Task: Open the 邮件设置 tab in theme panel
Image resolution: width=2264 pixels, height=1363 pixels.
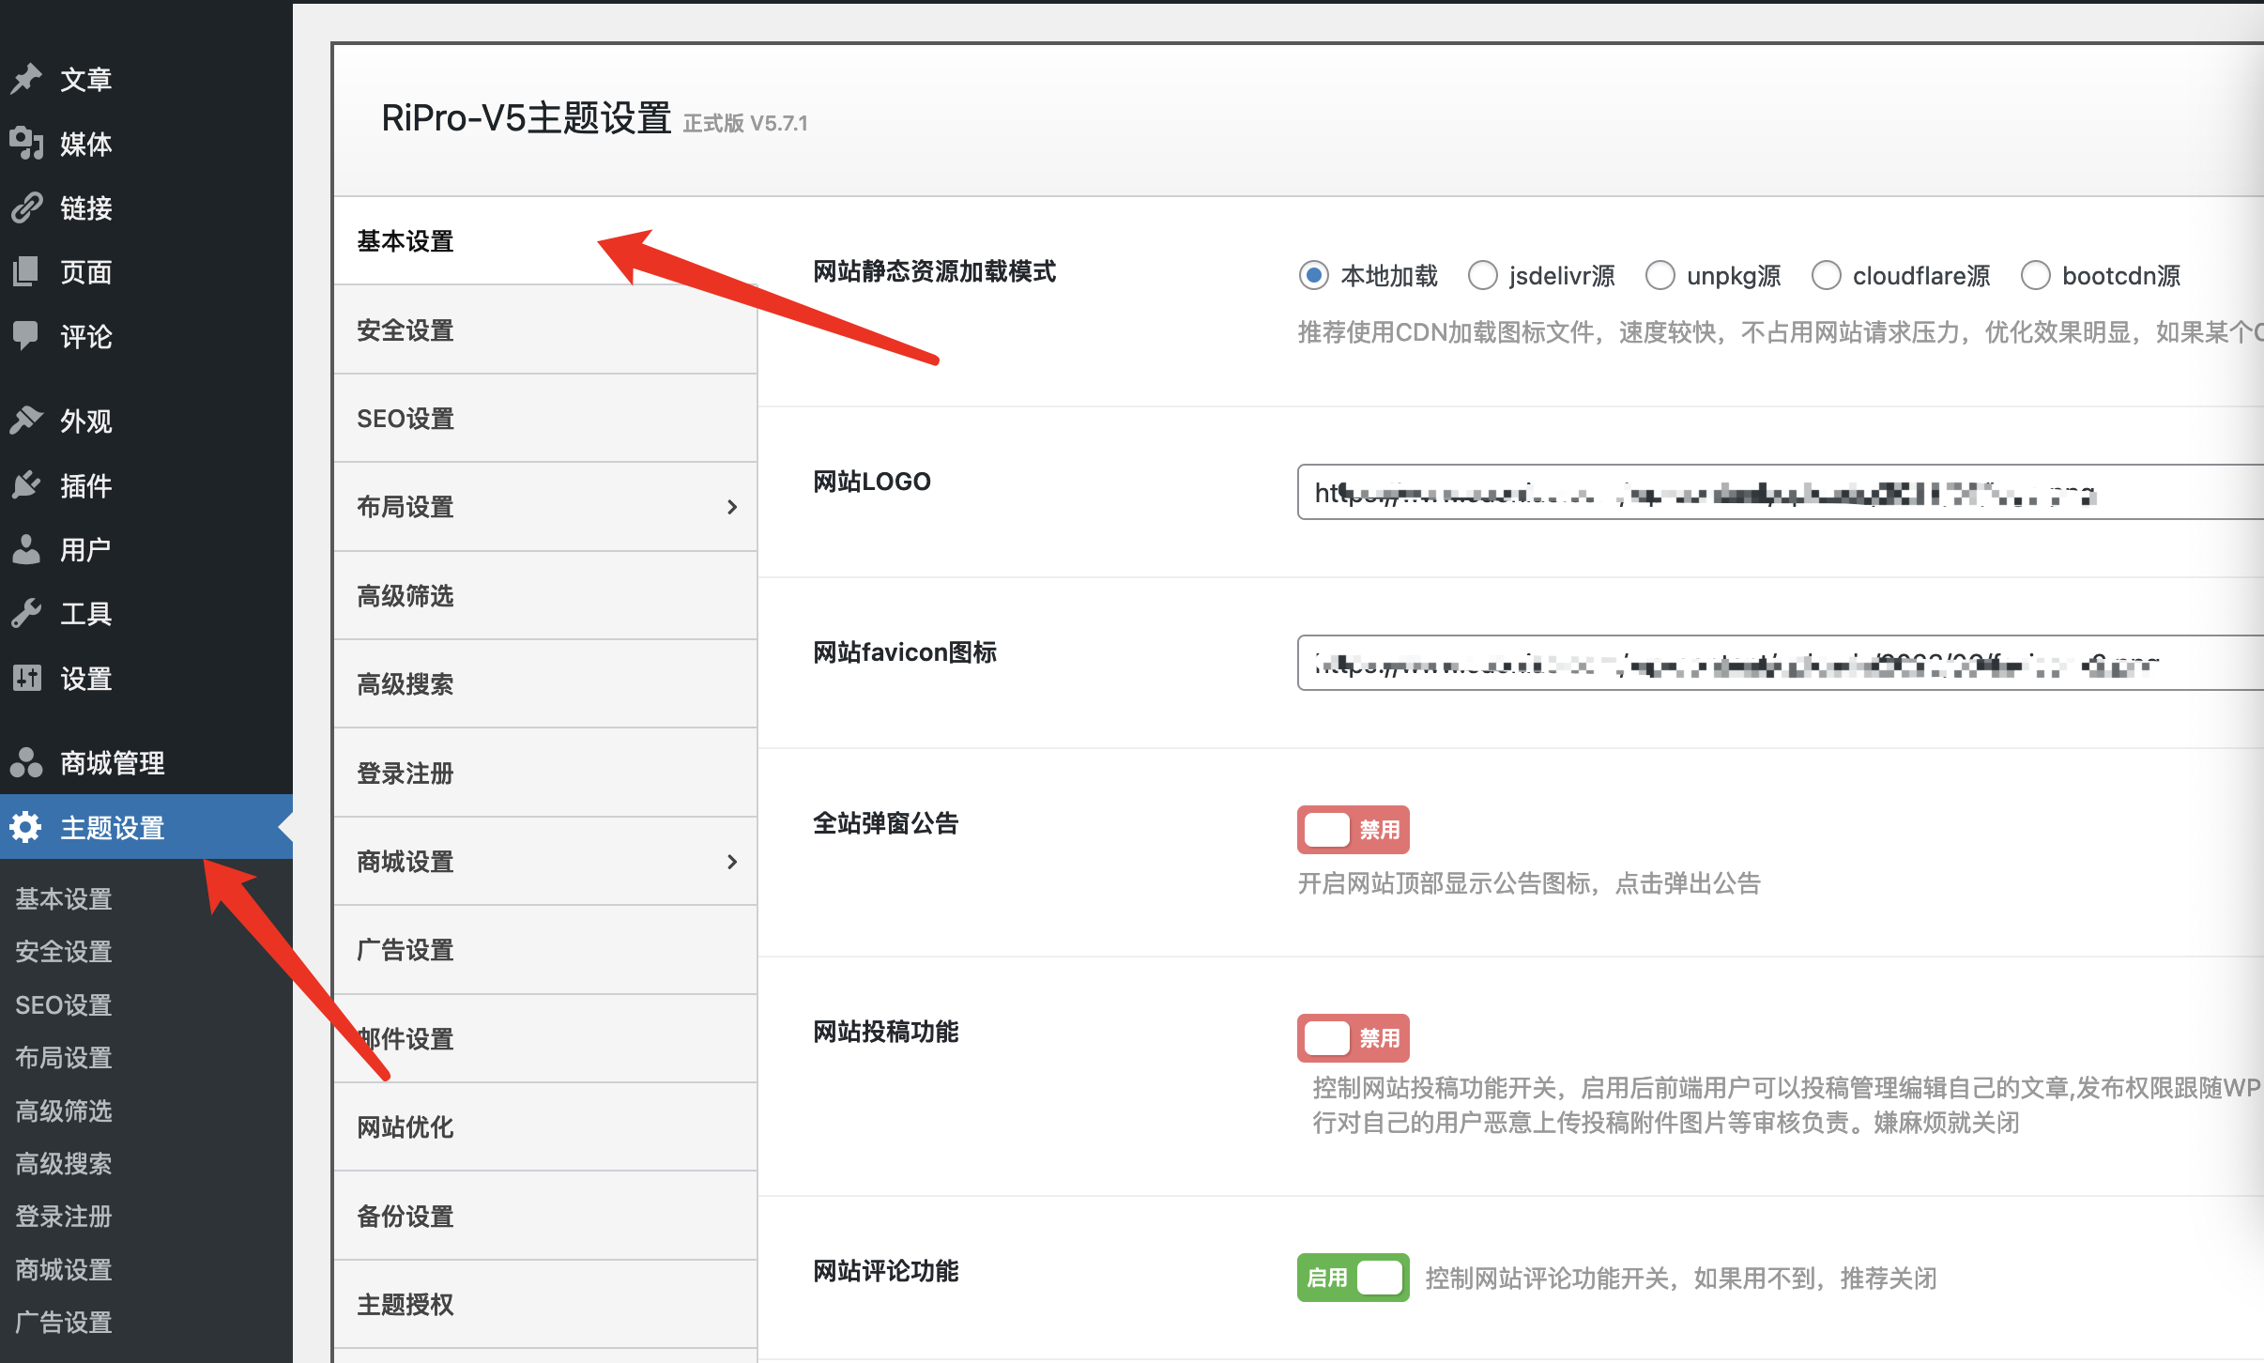Action: [545, 1039]
